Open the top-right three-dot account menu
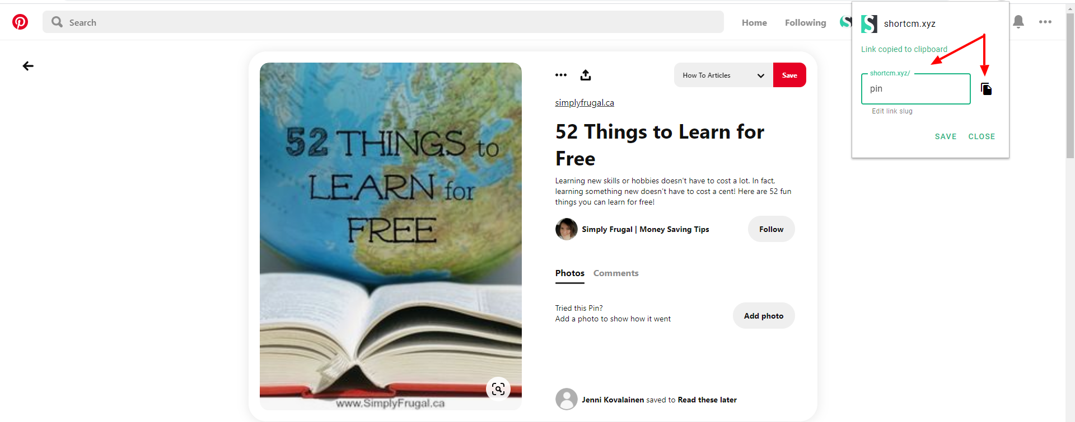The width and height of the screenshot is (1075, 422). pyautogui.click(x=1045, y=22)
